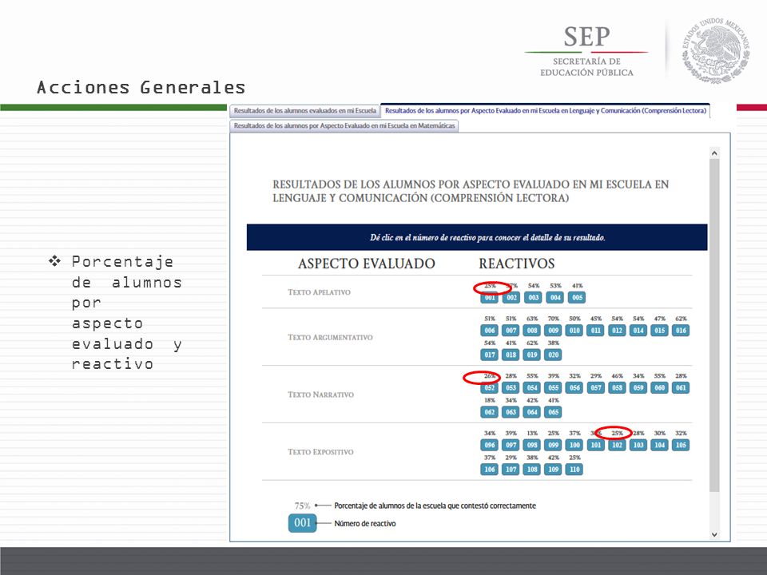Click the scrollbar up arrow
Screen dimensions: 767x575
tap(714, 153)
